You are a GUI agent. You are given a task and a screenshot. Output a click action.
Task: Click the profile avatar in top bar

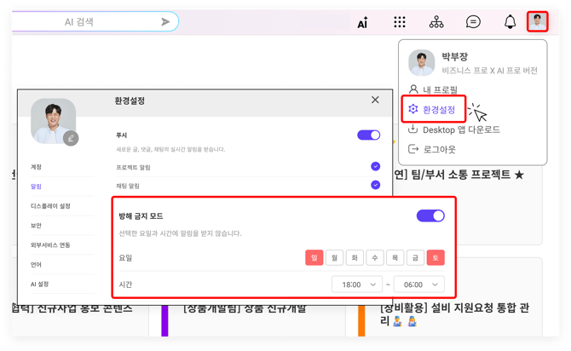pyautogui.click(x=537, y=21)
